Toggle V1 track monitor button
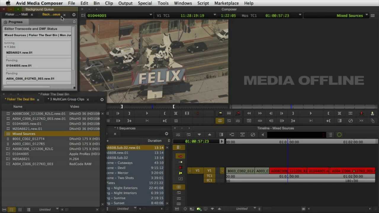379x213 pixels. [x=222, y=171]
